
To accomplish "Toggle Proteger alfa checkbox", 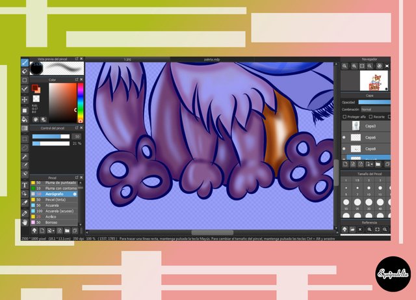I will point(344,116).
